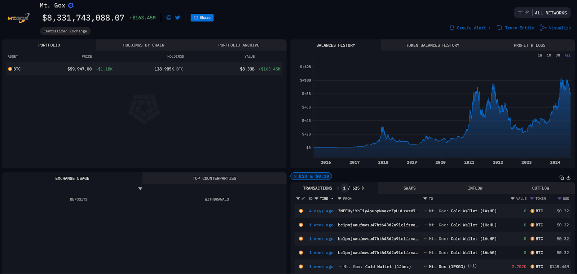
Task: Click the download transactions icon
Action: click(x=569, y=178)
